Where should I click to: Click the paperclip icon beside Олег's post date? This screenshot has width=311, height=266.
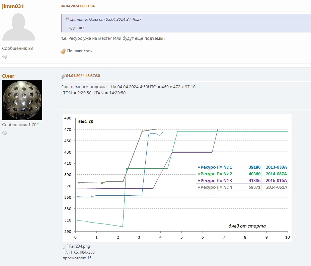tap(63, 76)
